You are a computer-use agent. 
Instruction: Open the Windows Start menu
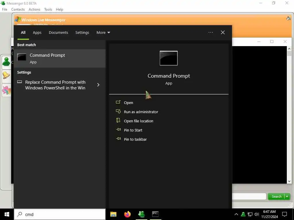[x=7, y=214]
